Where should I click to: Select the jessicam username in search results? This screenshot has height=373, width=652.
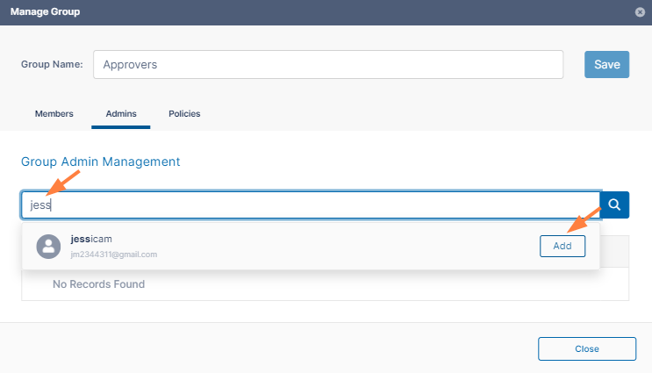[x=91, y=240]
